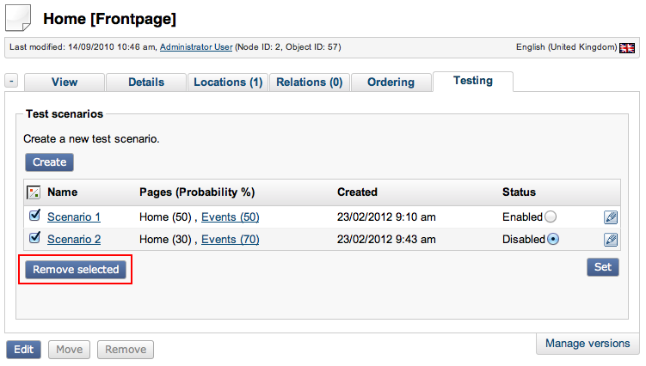Viewport: 646px width, 366px height.
Task: Open the Details tab
Action: pyautogui.click(x=146, y=82)
